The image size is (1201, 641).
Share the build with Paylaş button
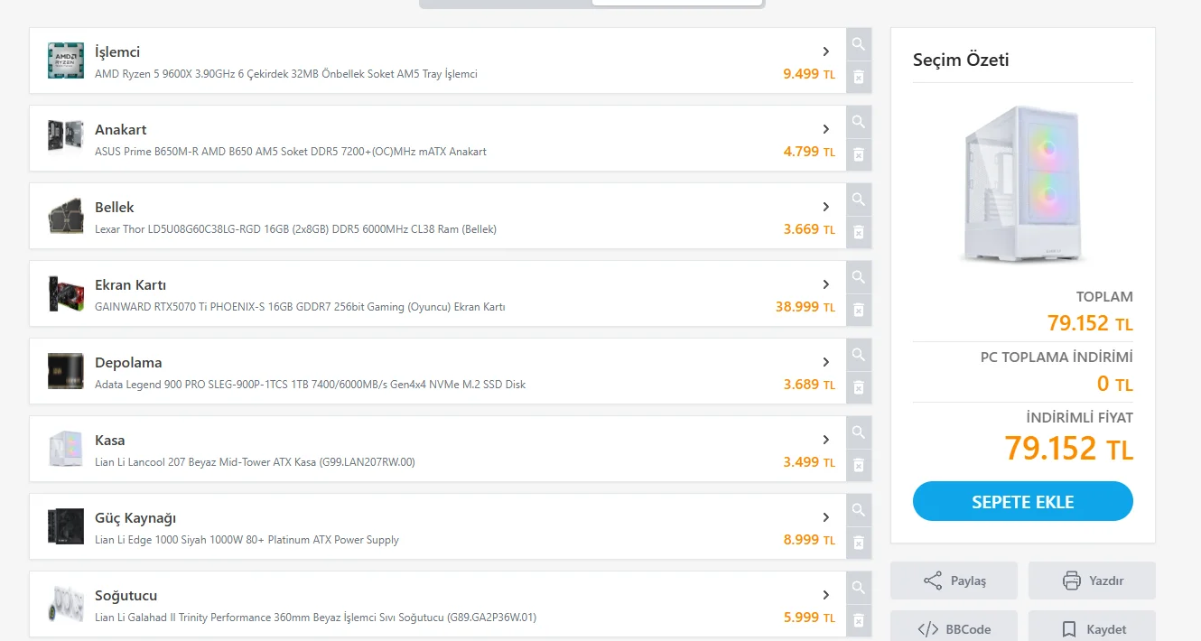coord(954,581)
